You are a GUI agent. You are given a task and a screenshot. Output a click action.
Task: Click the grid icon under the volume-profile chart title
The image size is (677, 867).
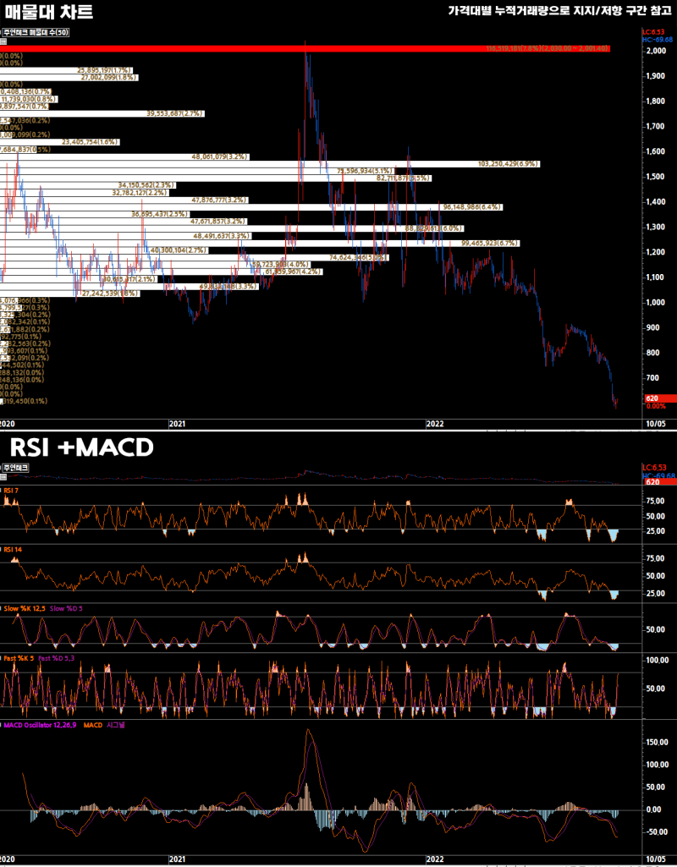coord(3,41)
